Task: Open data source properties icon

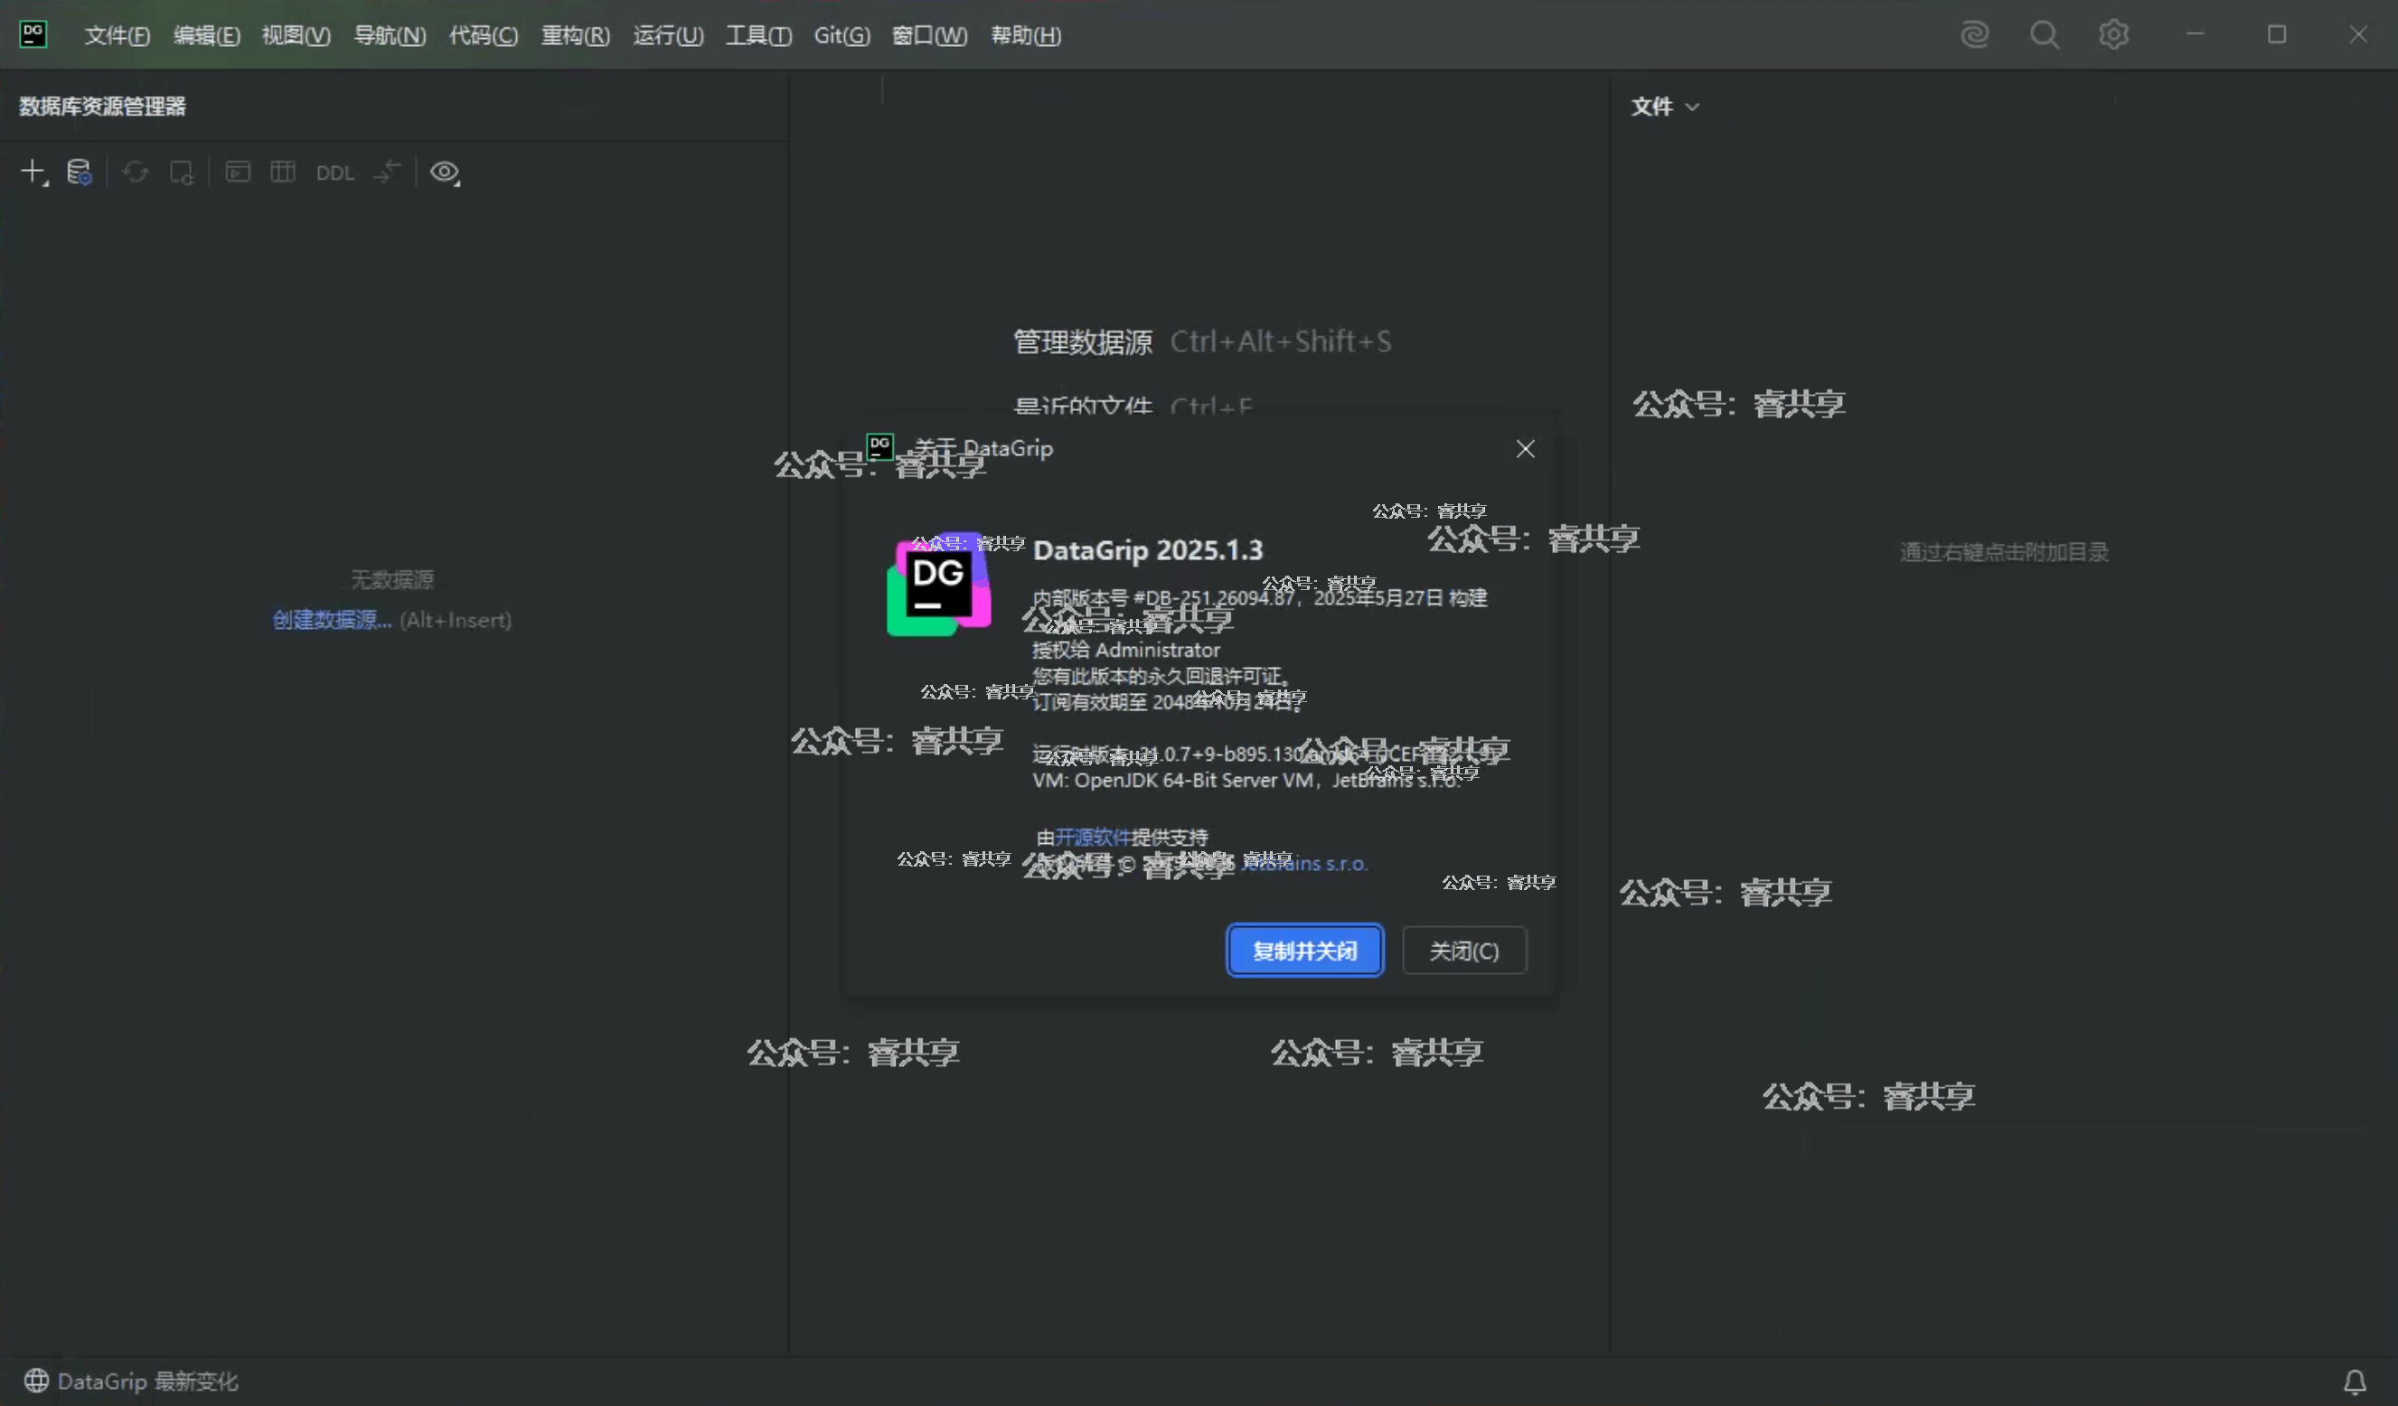Action: coord(79,173)
